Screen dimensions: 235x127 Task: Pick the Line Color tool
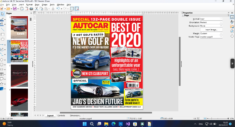(x=2, y=19)
